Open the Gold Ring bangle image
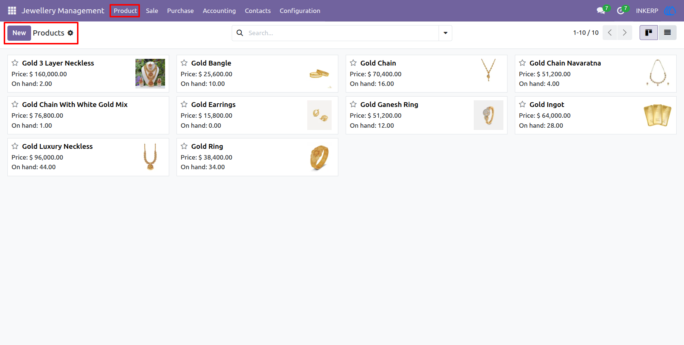 tap(319, 157)
